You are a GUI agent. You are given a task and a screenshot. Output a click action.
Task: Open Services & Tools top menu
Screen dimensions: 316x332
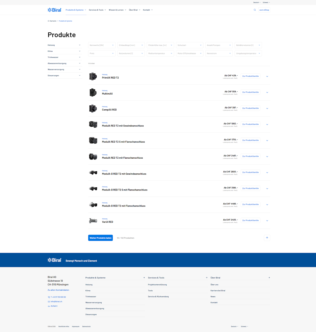97,10
